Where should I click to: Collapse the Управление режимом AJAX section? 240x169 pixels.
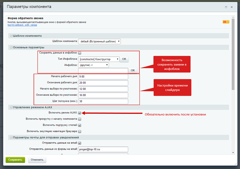[11, 107]
